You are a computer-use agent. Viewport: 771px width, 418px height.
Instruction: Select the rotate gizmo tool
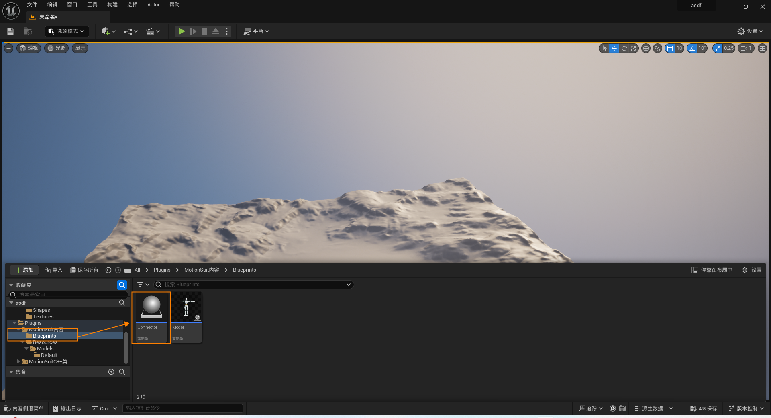coord(624,48)
